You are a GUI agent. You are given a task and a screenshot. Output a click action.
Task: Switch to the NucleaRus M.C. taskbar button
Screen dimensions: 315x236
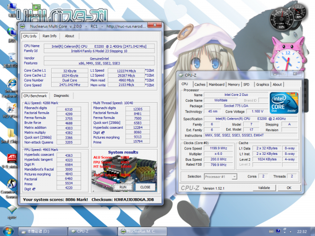point(142,232)
